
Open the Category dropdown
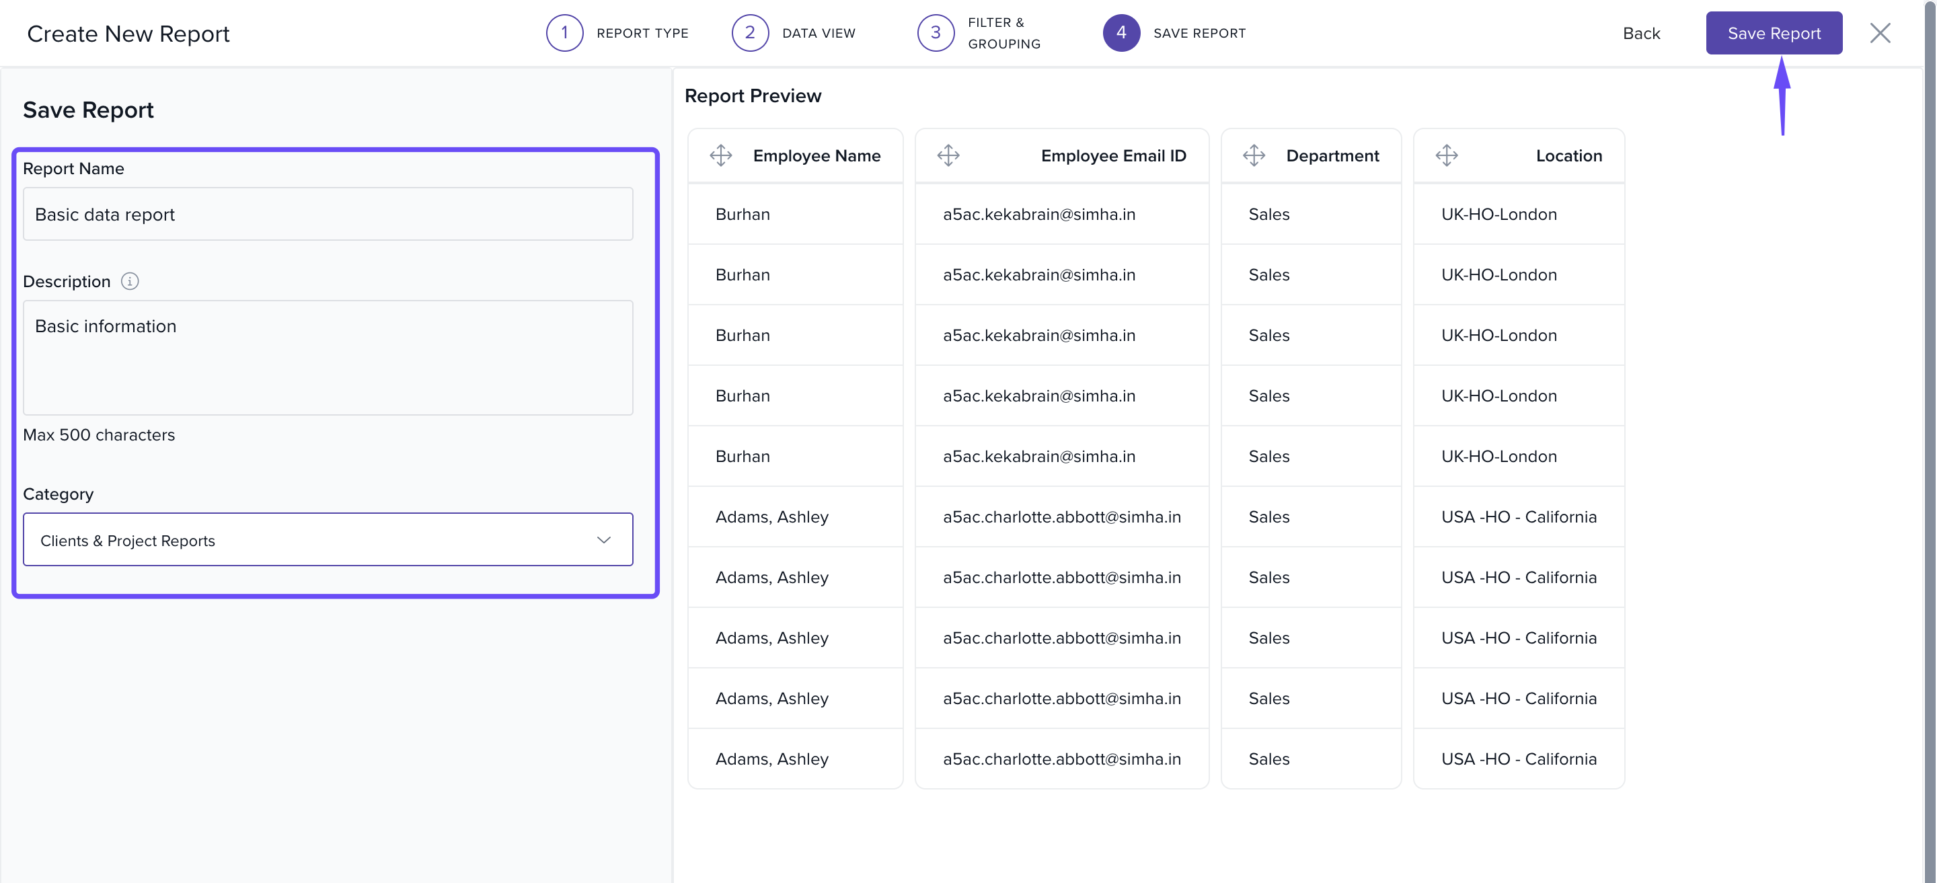(x=327, y=540)
